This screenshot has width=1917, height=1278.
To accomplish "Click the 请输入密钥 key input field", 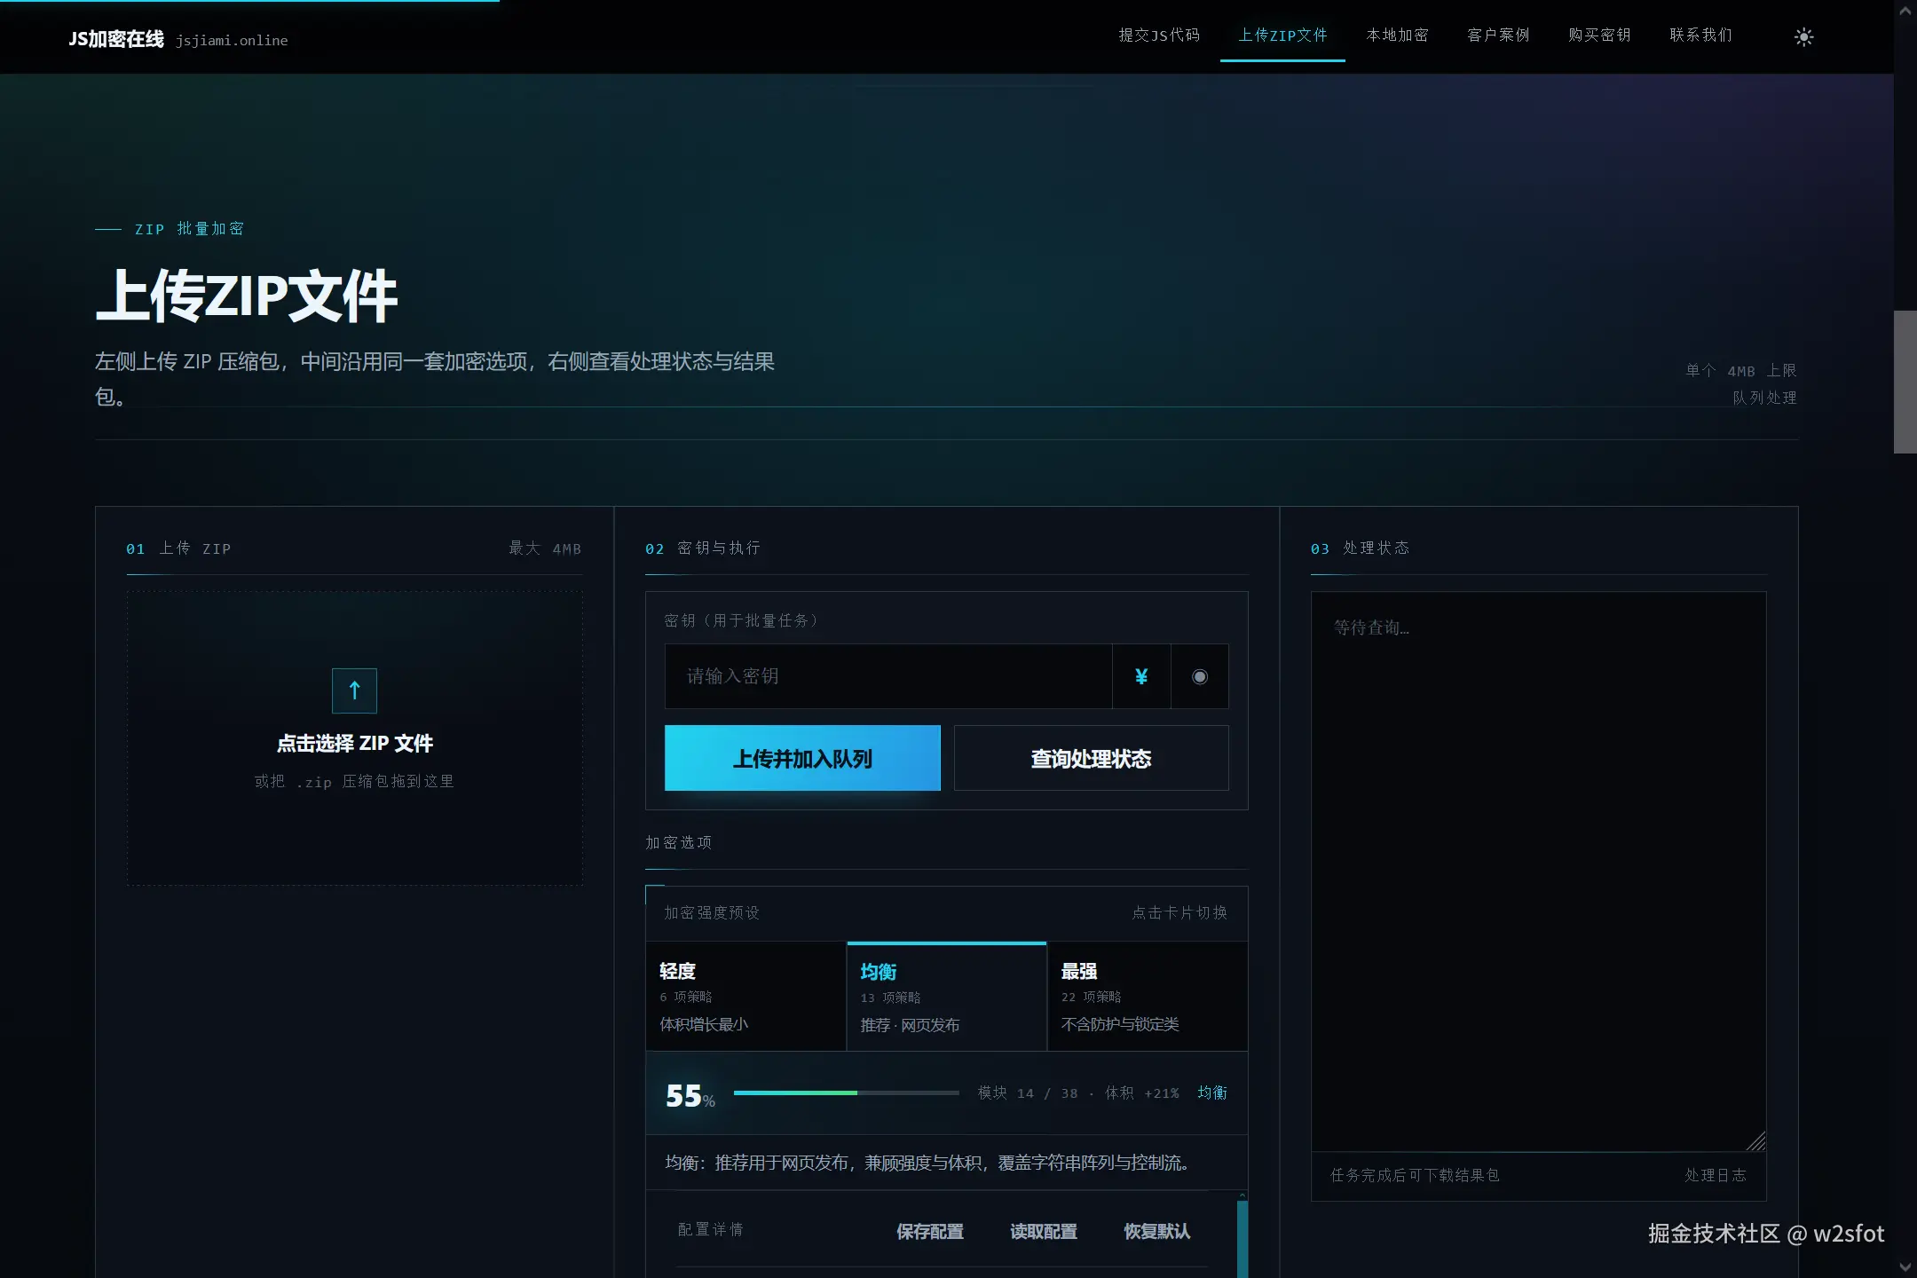I will [888, 676].
